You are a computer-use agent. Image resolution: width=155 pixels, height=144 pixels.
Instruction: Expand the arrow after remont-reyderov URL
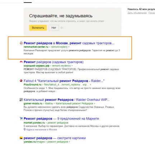coord(72,66)
